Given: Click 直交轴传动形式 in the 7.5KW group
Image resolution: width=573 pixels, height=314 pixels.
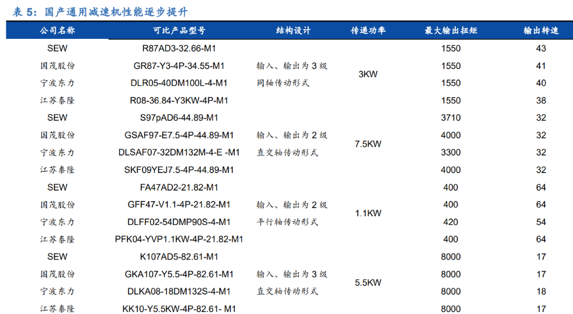Looking at the screenshot, I should (x=287, y=152).
